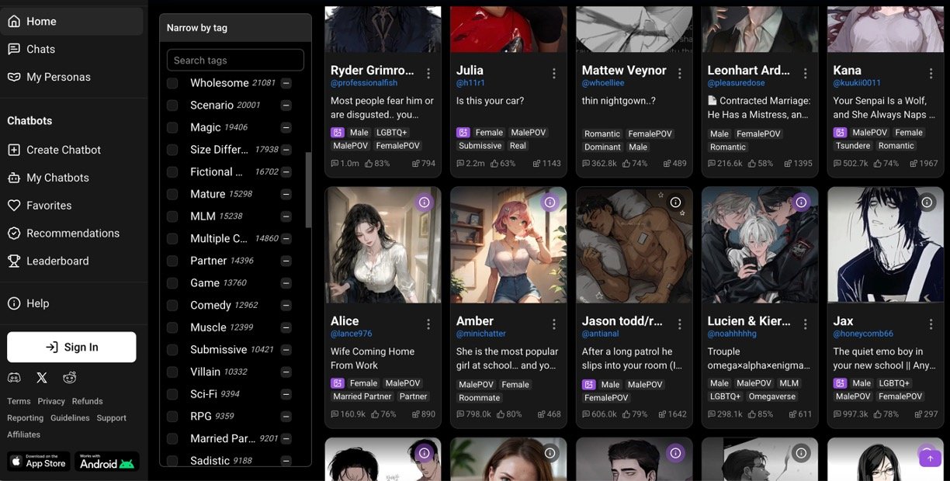Viewport: 950px width, 481px height.
Task: Open the @minichatter creator link
Action: pyautogui.click(x=481, y=334)
